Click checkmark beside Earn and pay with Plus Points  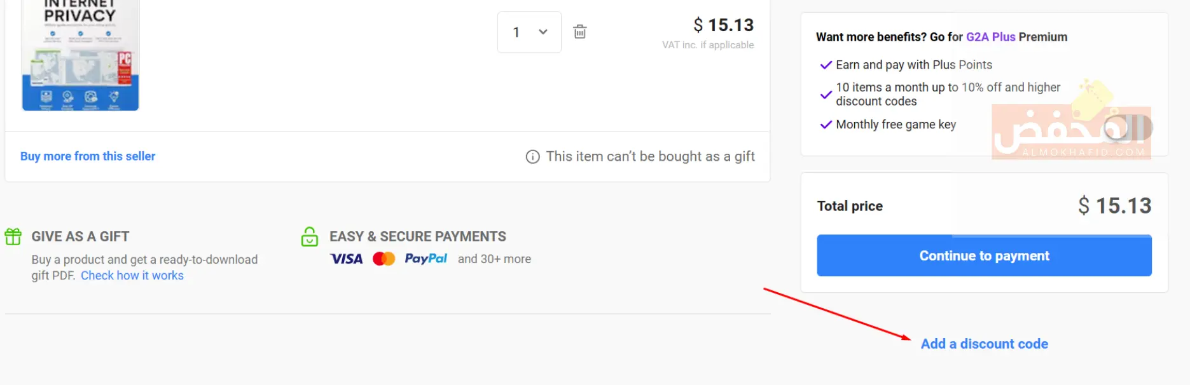pos(826,65)
